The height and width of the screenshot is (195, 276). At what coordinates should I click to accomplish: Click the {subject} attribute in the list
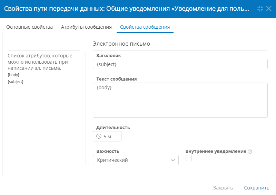click(16, 82)
